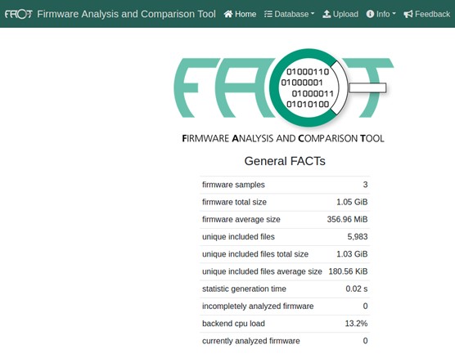The height and width of the screenshot is (358, 455).
Task: Click the Home house icon
Action: click(228, 14)
